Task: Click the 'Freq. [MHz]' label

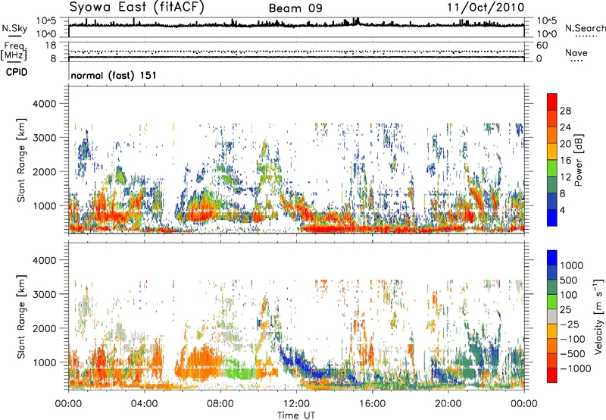Action: point(14,51)
